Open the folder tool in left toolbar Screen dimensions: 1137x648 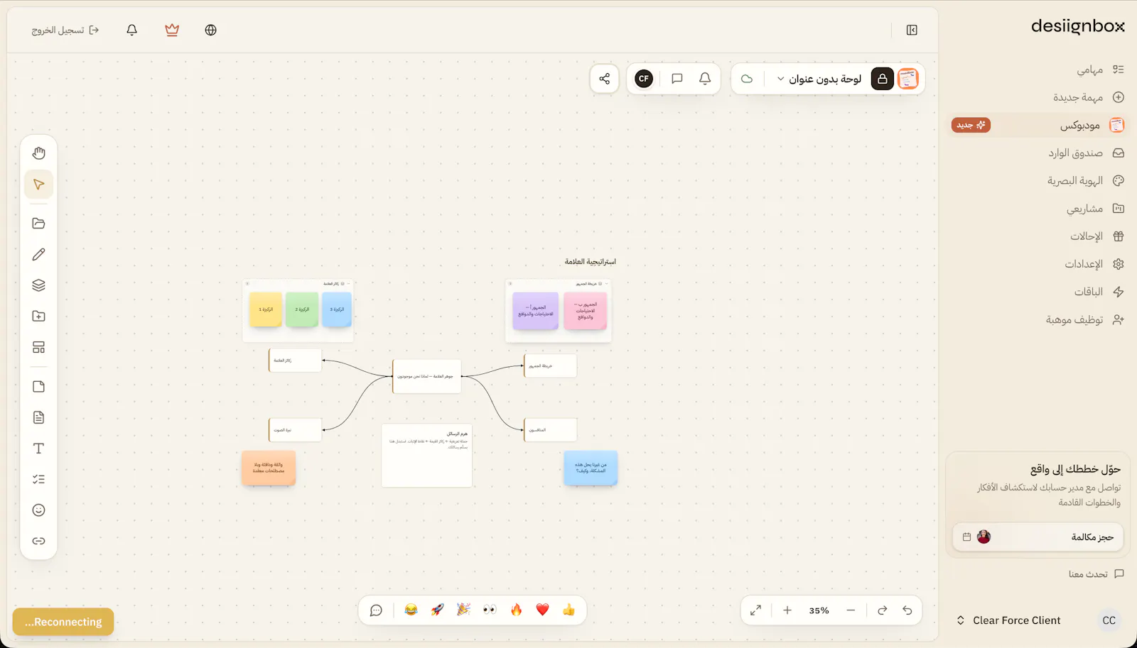38,224
